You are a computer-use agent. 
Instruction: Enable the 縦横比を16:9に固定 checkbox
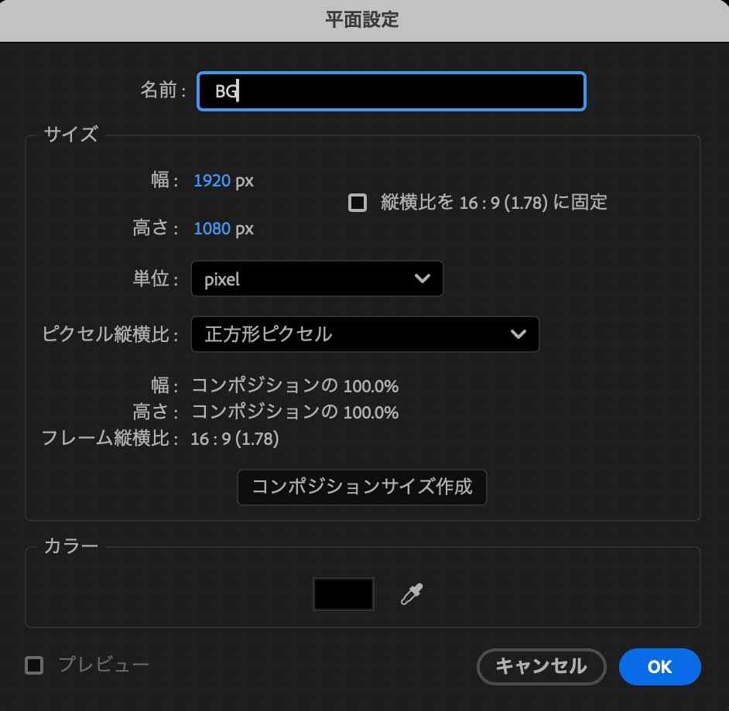358,202
